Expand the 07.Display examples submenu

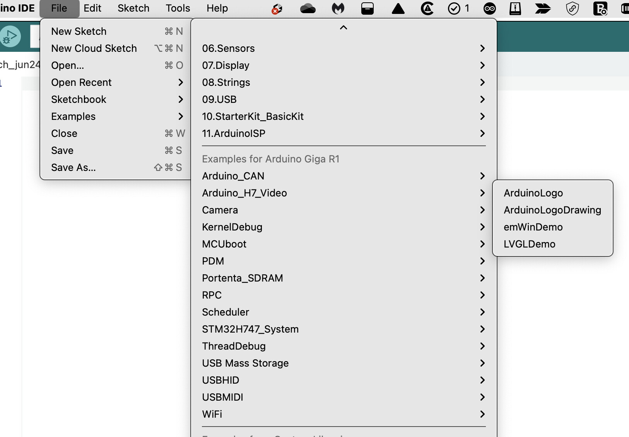[344, 65]
